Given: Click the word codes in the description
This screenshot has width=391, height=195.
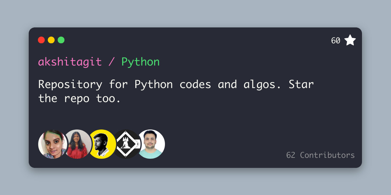Looking at the screenshot, I should pos(195,84).
